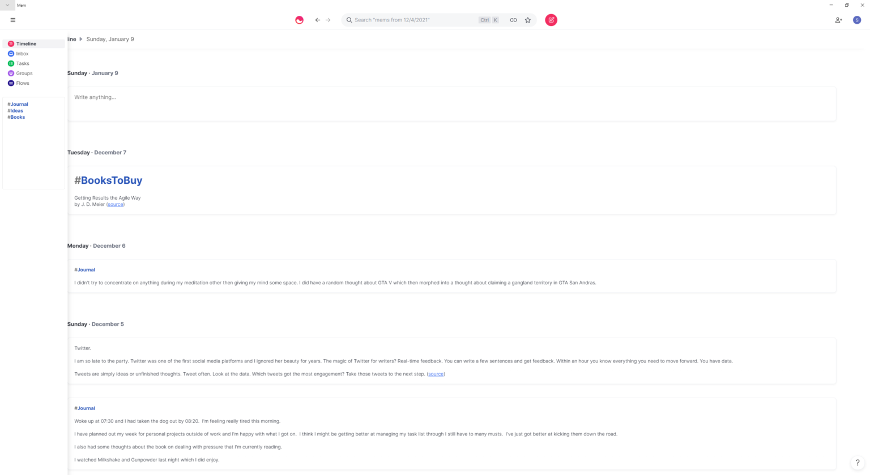Open the invite people icon
Viewport: 870px width, 475px height.
[838, 20]
